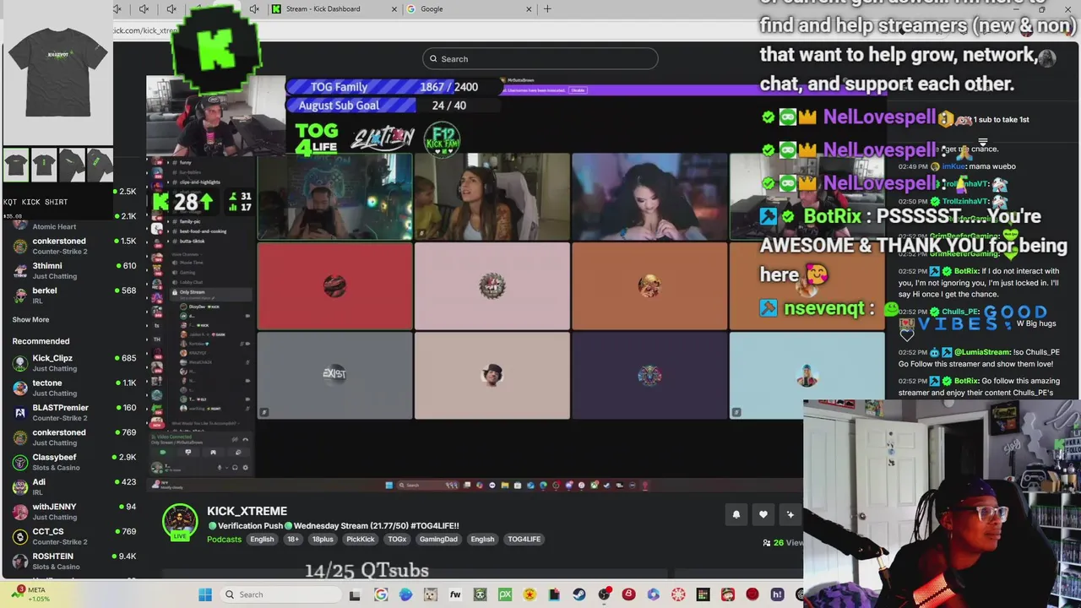Select the PickKick stream tag
Image resolution: width=1081 pixels, height=608 pixels.
(x=361, y=539)
